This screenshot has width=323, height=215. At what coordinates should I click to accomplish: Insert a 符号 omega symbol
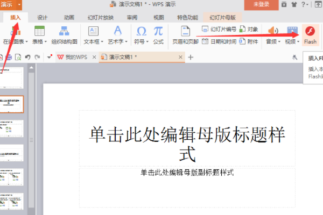pos(141,31)
